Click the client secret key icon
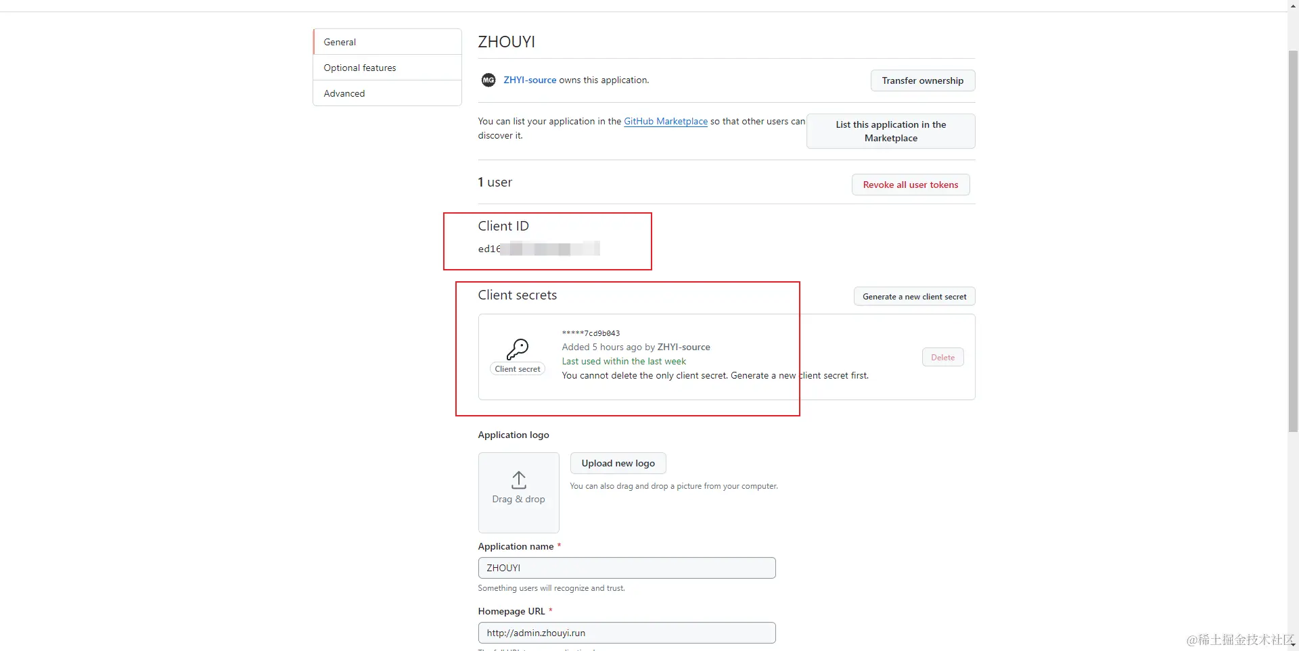 [x=518, y=349]
